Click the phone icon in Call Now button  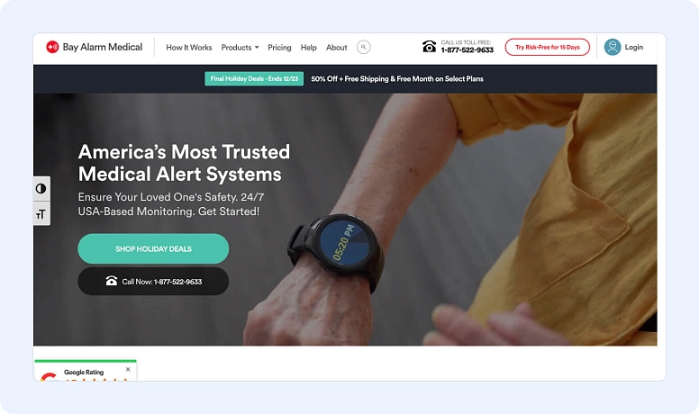pos(112,281)
